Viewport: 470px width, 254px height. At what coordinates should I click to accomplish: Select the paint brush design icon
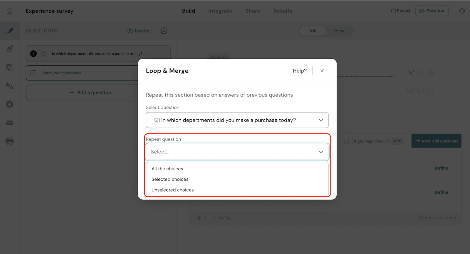click(x=10, y=49)
